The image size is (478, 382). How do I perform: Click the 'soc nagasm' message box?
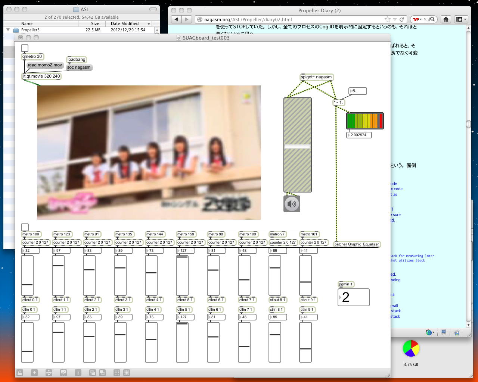pyautogui.click(x=79, y=68)
